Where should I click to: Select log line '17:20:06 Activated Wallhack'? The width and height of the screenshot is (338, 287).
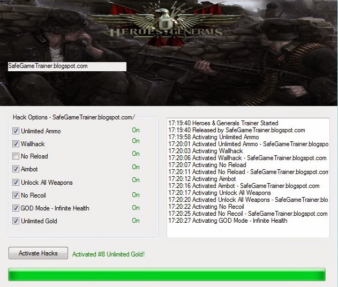(x=247, y=158)
